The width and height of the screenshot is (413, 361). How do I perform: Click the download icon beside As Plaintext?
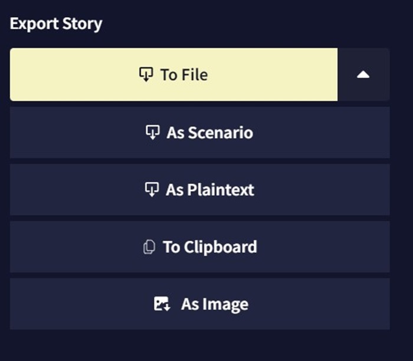coord(152,189)
